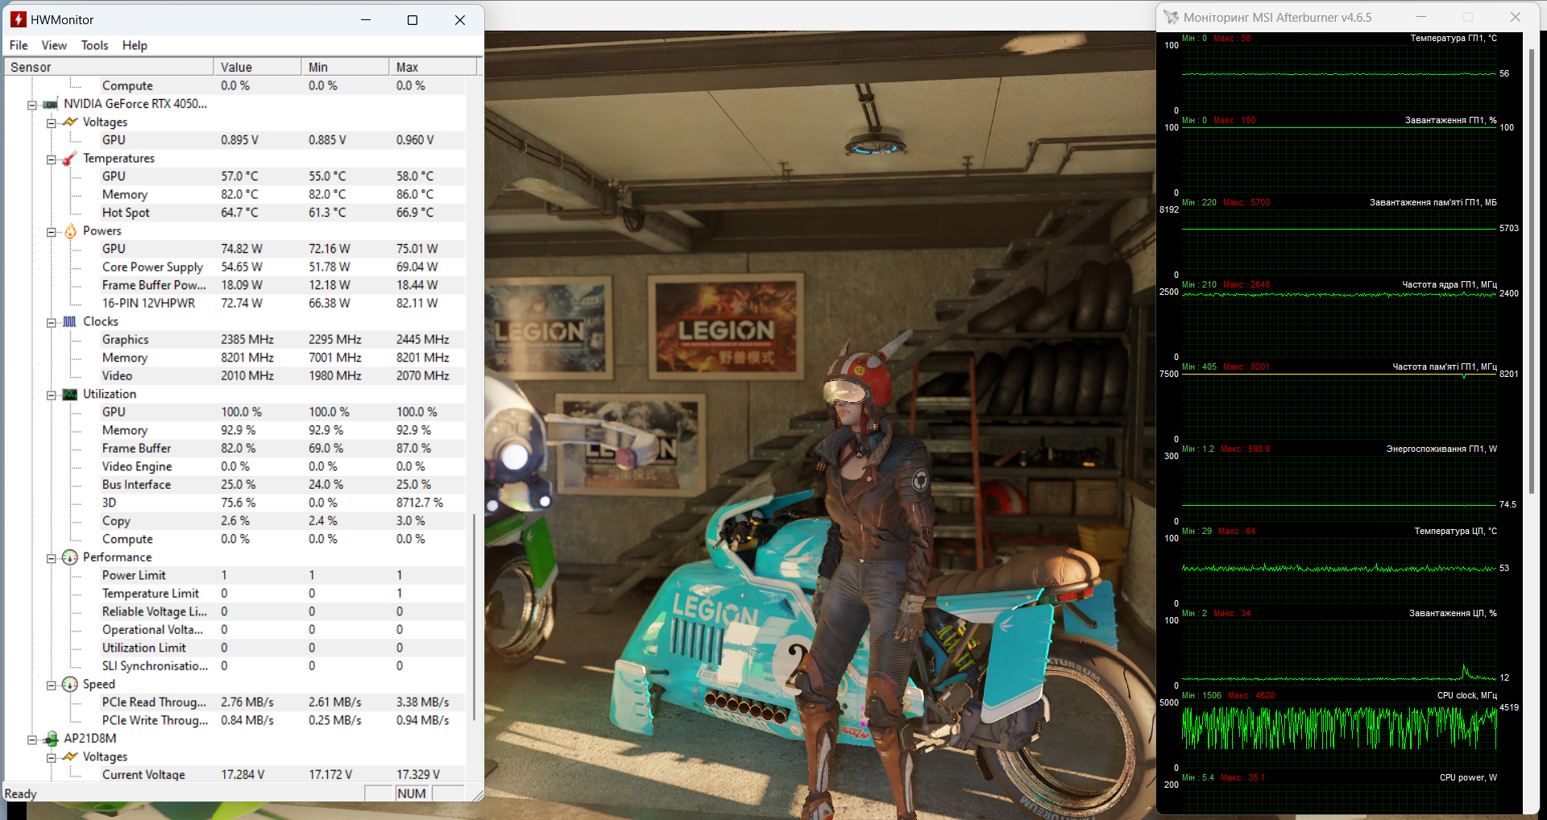Click the Powers flame icon
1547x820 pixels.
tap(70, 231)
